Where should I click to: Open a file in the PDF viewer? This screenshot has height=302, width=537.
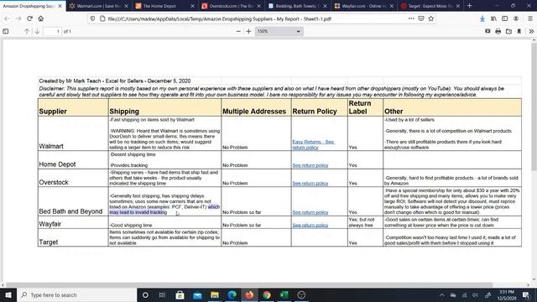(x=508, y=31)
